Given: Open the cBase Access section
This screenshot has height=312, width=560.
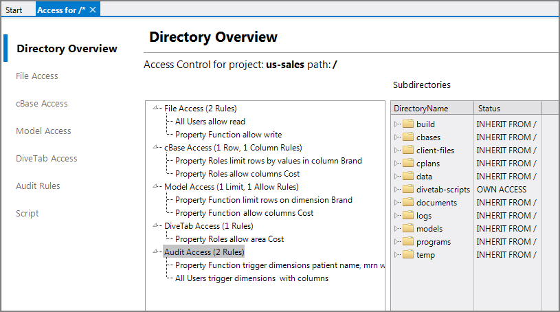Looking at the screenshot, I should tap(42, 103).
